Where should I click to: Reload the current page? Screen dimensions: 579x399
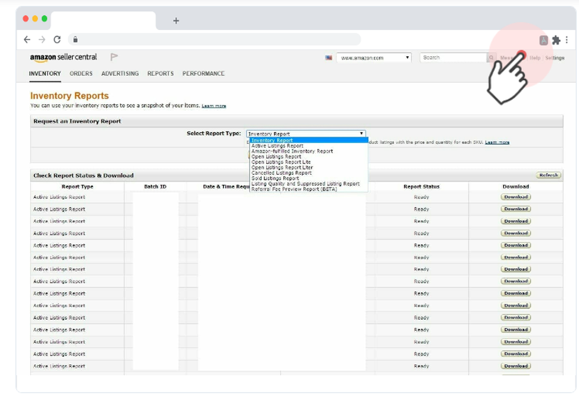click(57, 39)
